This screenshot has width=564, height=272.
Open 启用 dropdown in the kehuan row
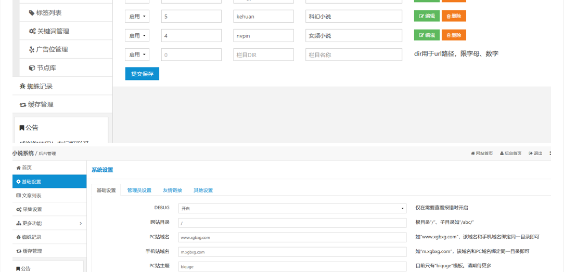(137, 17)
